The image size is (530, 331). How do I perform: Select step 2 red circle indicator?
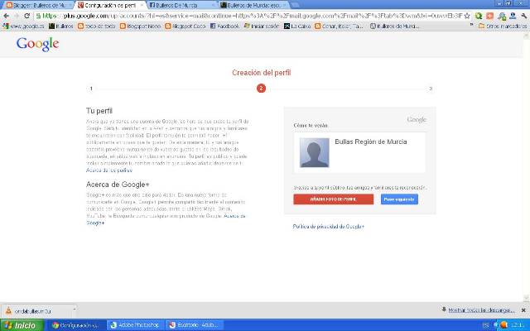click(261, 89)
